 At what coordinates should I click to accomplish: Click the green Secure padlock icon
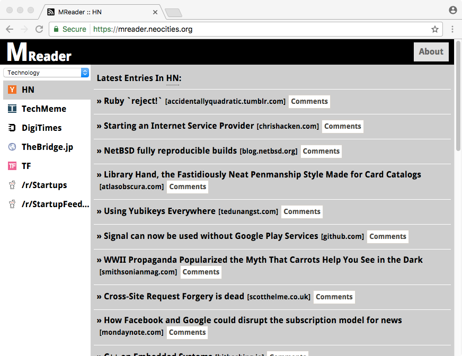[56, 29]
